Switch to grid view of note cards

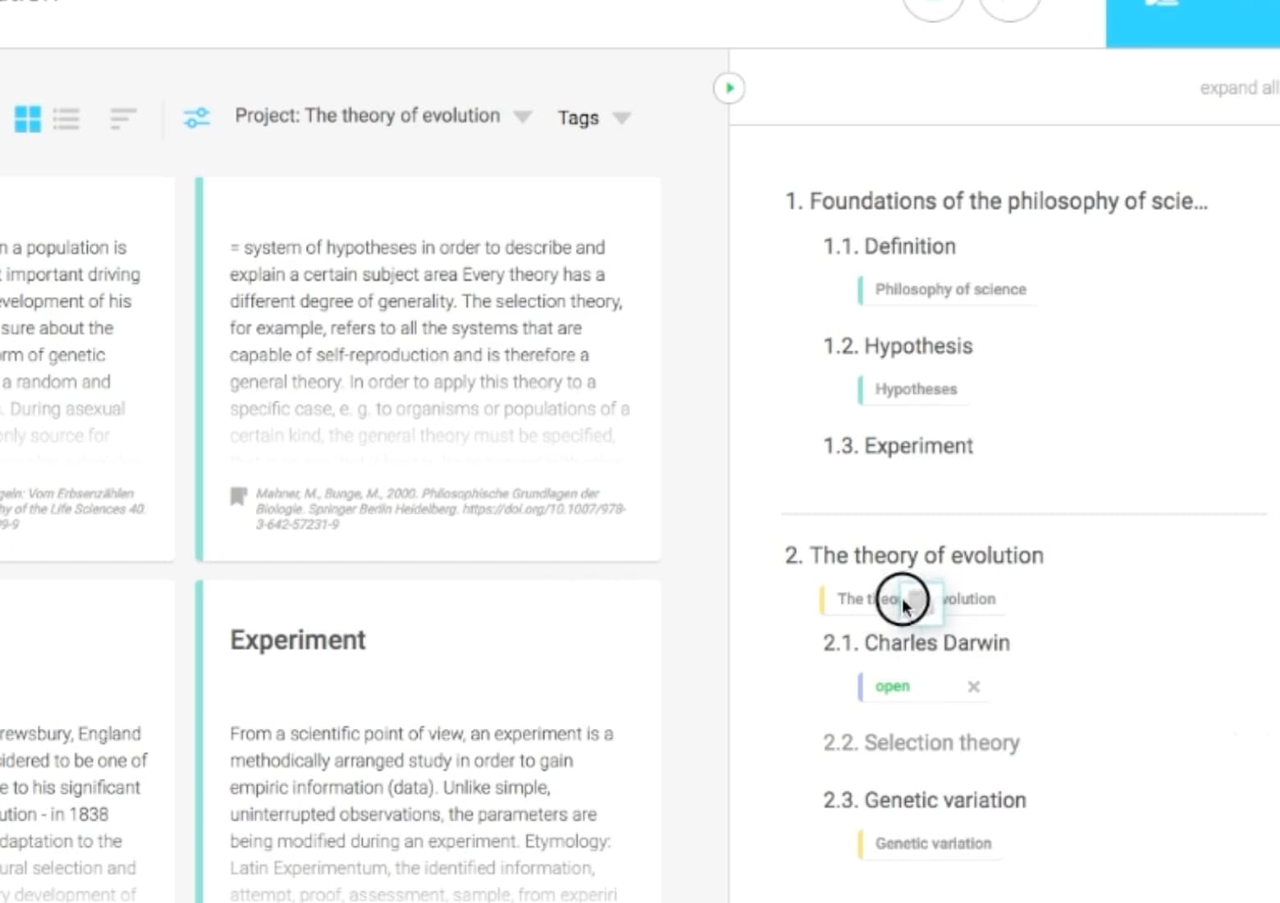27,118
